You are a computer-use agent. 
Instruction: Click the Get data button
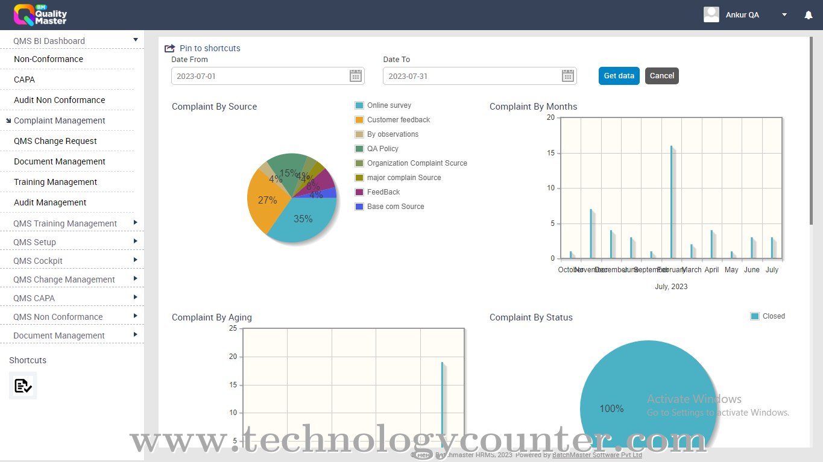619,76
